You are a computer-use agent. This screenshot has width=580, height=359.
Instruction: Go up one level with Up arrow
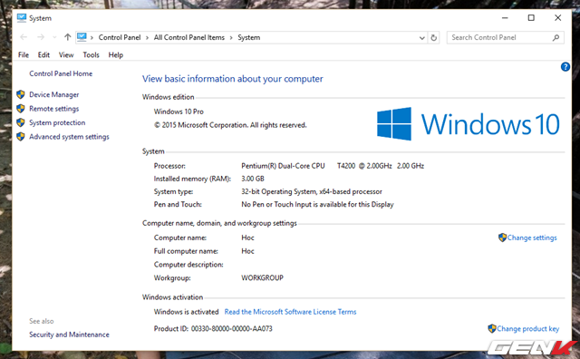[x=67, y=37]
